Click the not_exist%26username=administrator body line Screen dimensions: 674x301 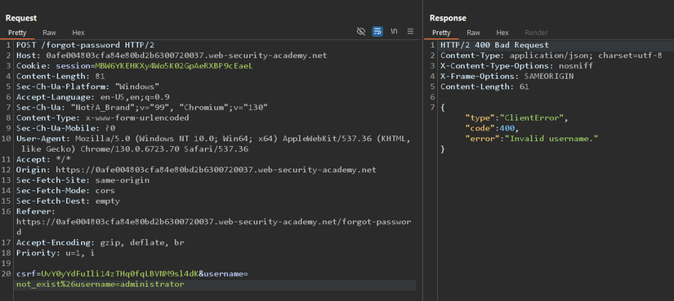point(100,284)
